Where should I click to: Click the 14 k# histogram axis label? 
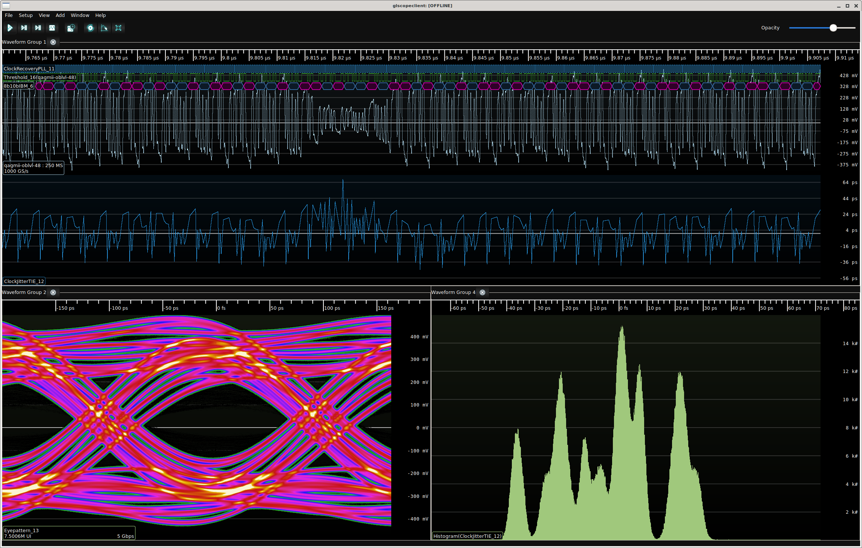coord(850,344)
